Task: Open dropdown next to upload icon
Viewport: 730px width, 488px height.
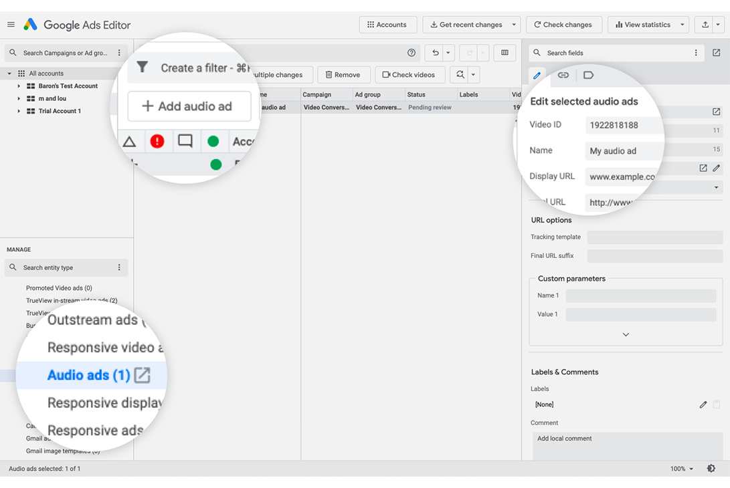Action: click(719, 25)
